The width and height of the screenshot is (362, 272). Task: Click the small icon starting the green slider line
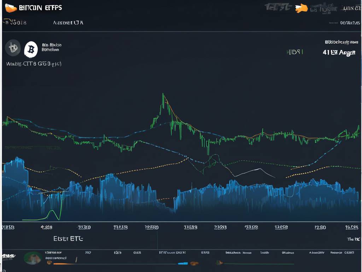[219, 262]
